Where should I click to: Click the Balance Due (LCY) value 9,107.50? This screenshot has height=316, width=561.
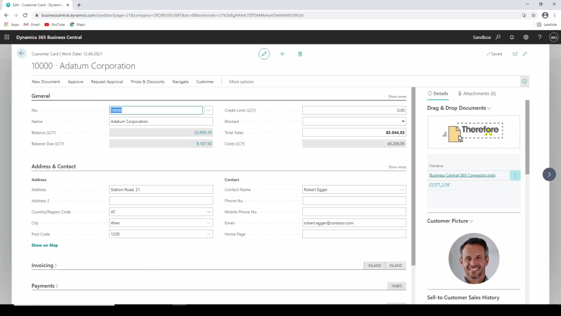click(x=204, y=144)
